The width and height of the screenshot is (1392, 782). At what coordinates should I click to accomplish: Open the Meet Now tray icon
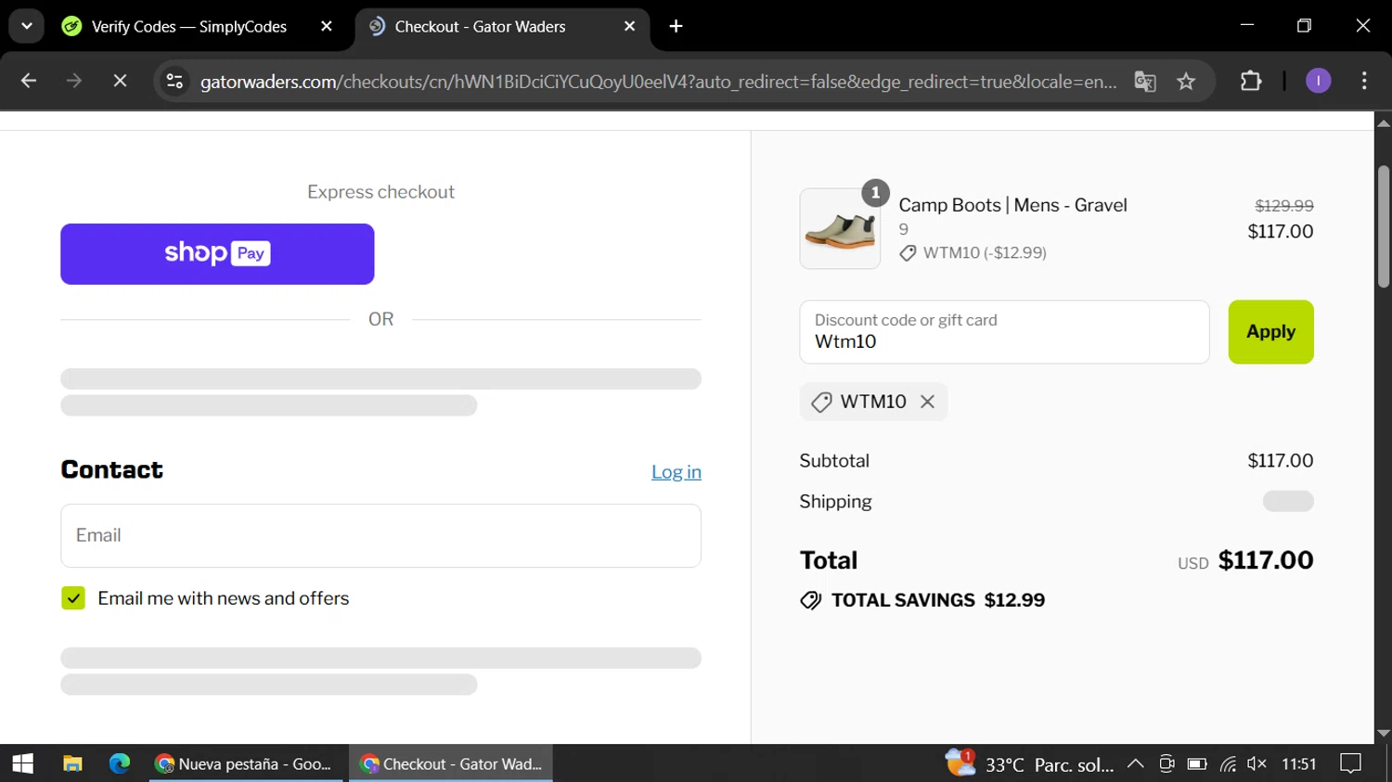(1166, 764)
